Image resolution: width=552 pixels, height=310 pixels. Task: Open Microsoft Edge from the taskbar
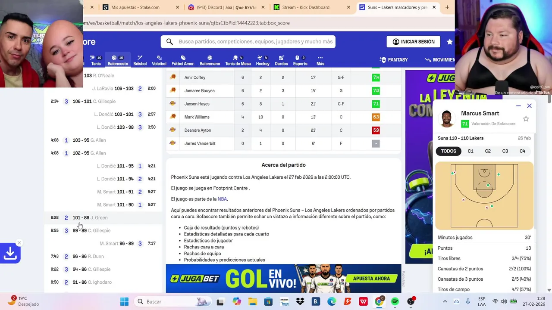click(x=332, y=301)
